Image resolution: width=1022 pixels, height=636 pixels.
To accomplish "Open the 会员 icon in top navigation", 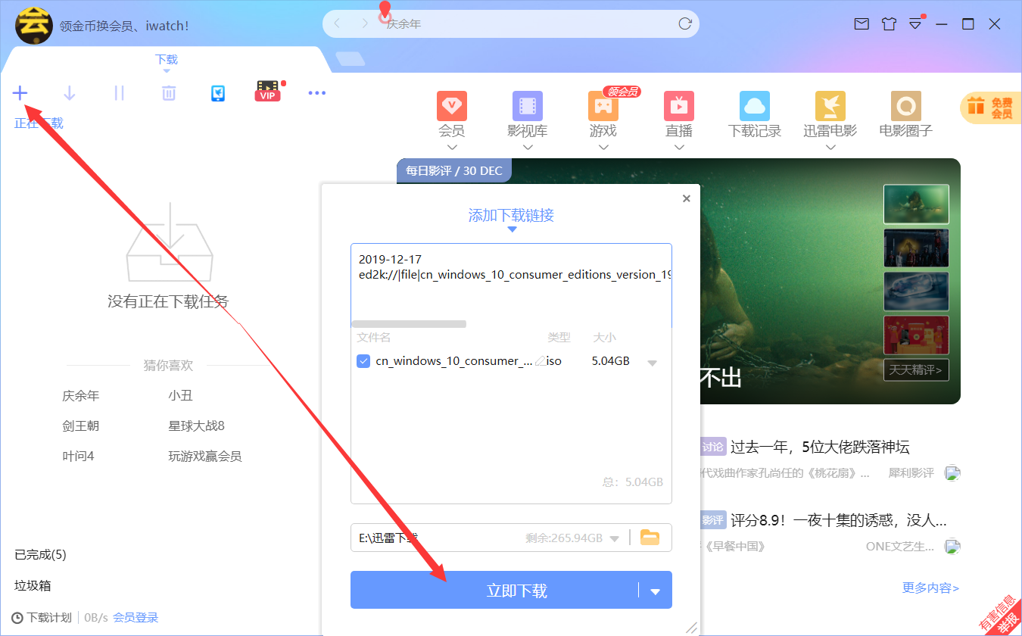I will 452,107.
